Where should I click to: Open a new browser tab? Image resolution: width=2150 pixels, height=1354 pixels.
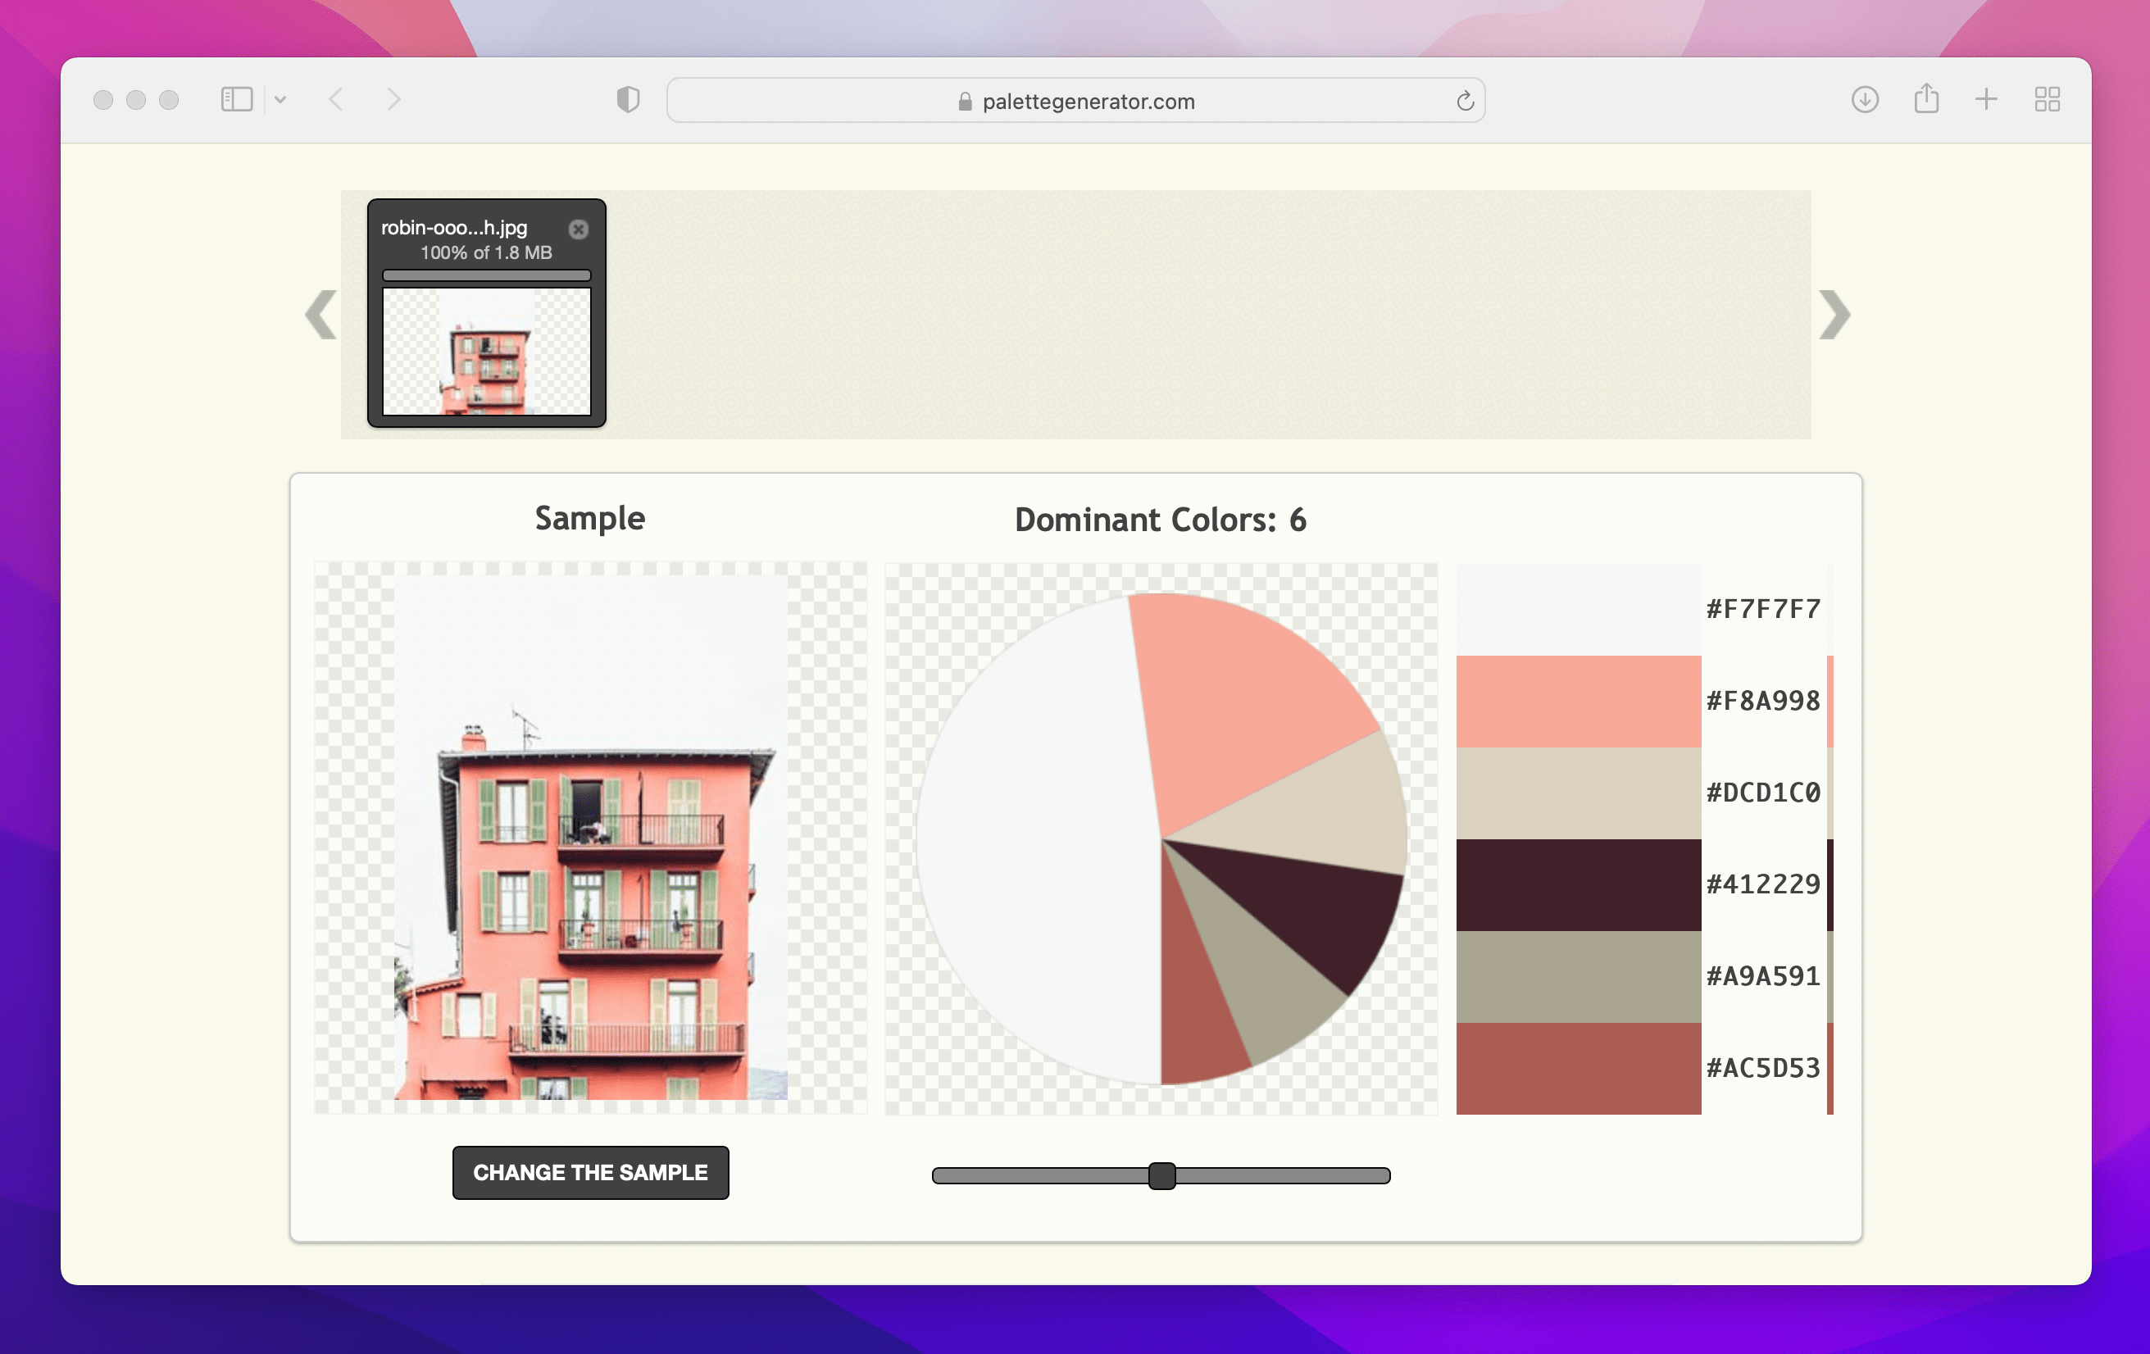click(1986, 99)
